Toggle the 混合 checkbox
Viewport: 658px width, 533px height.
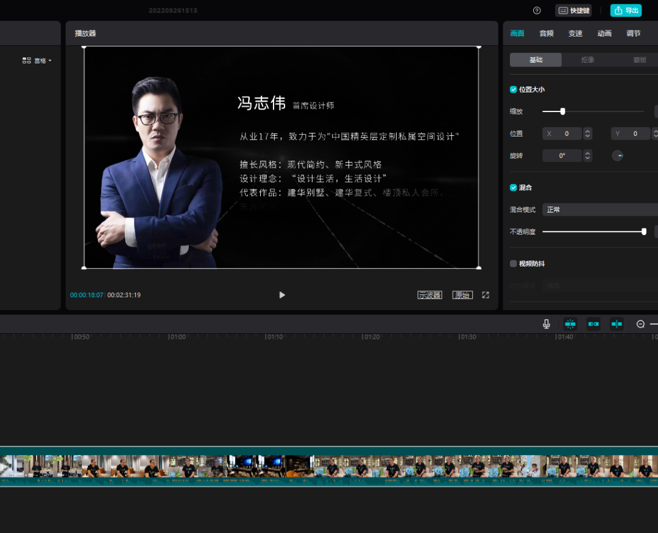coord(513,188)
